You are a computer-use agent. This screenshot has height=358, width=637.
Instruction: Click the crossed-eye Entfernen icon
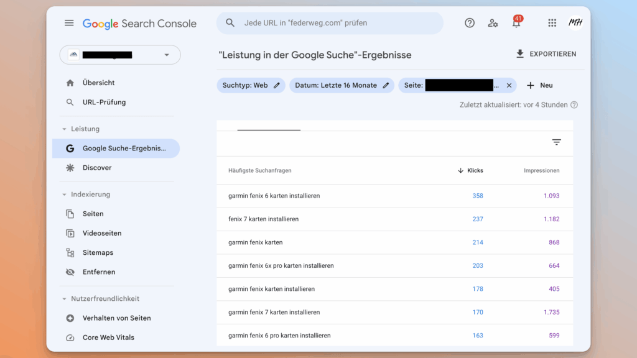[70, 272]
